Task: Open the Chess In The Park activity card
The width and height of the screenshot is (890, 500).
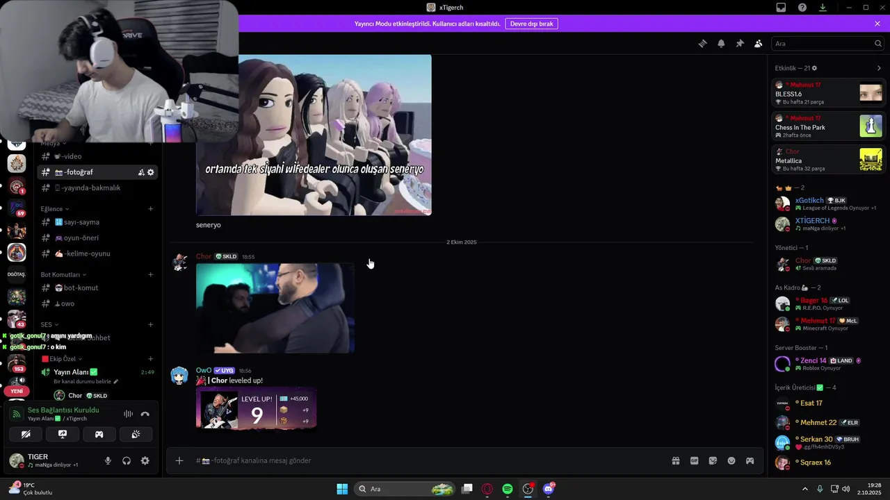Action: point(828,126)
